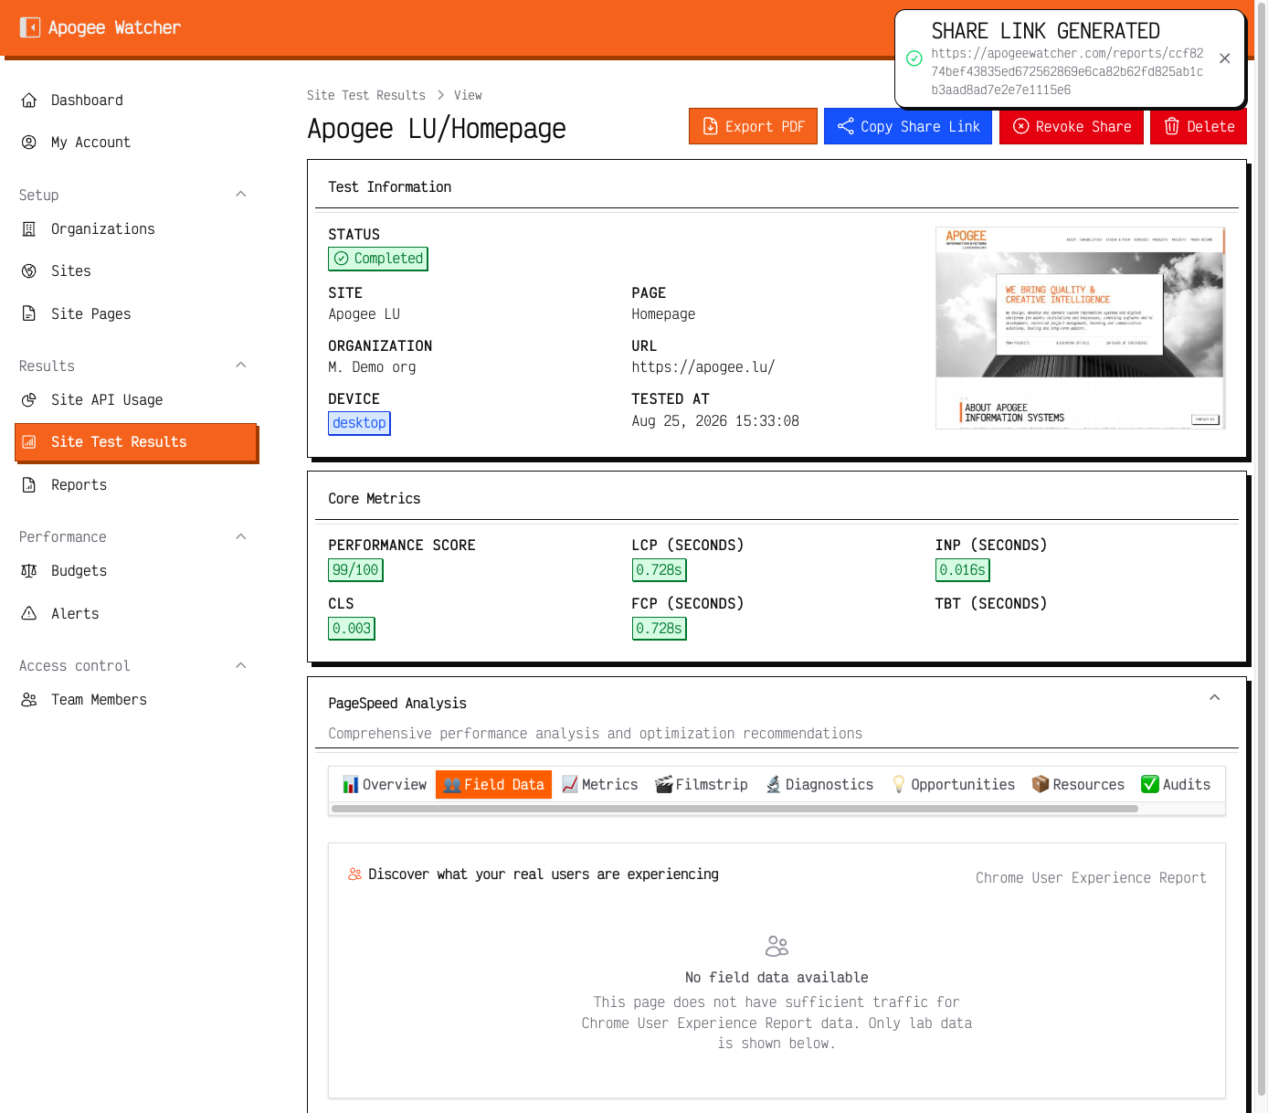Open the Audits tab
Viewport: 1268px width, 1113px height.
click(x=1176, y=785)
